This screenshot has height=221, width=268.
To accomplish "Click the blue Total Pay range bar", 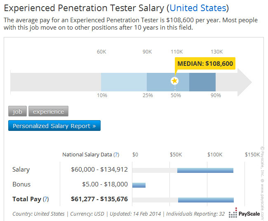I will pos(206,200).
